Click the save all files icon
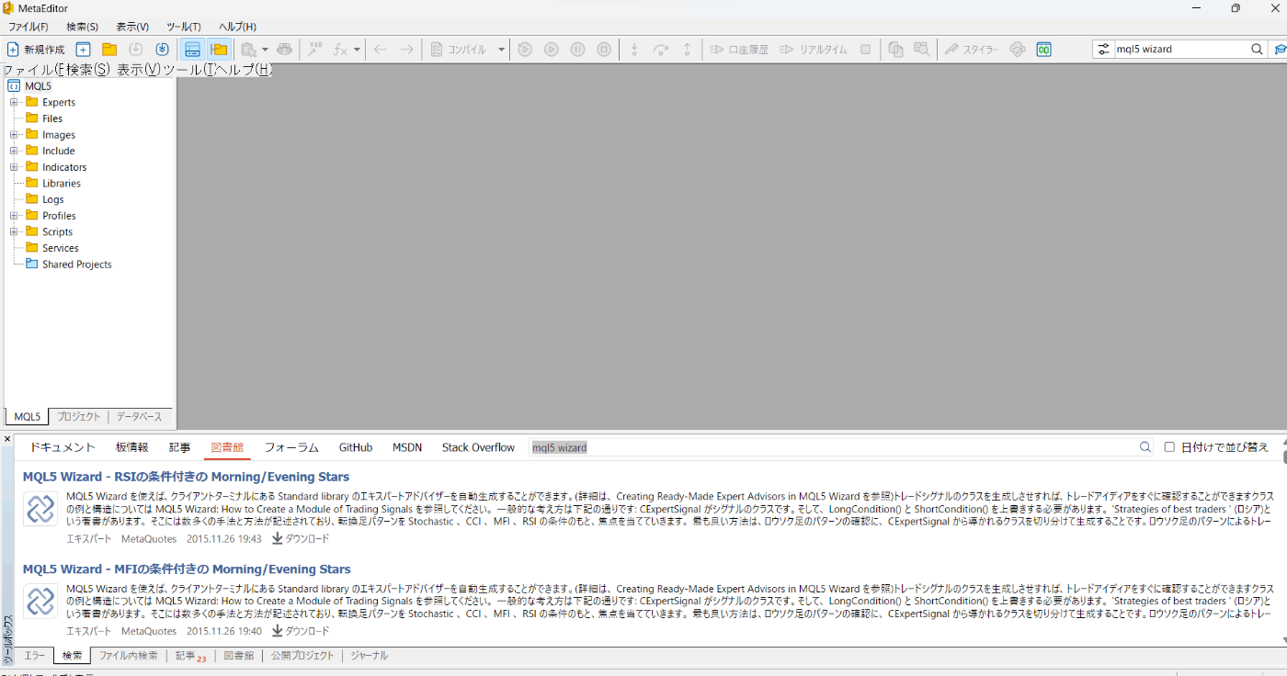The image size is (1287, 676). coord(162,50)
